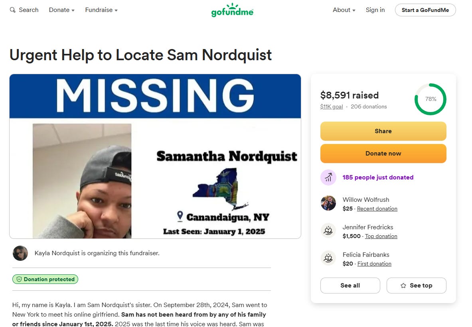Click the Donate now button

(383, 154)
